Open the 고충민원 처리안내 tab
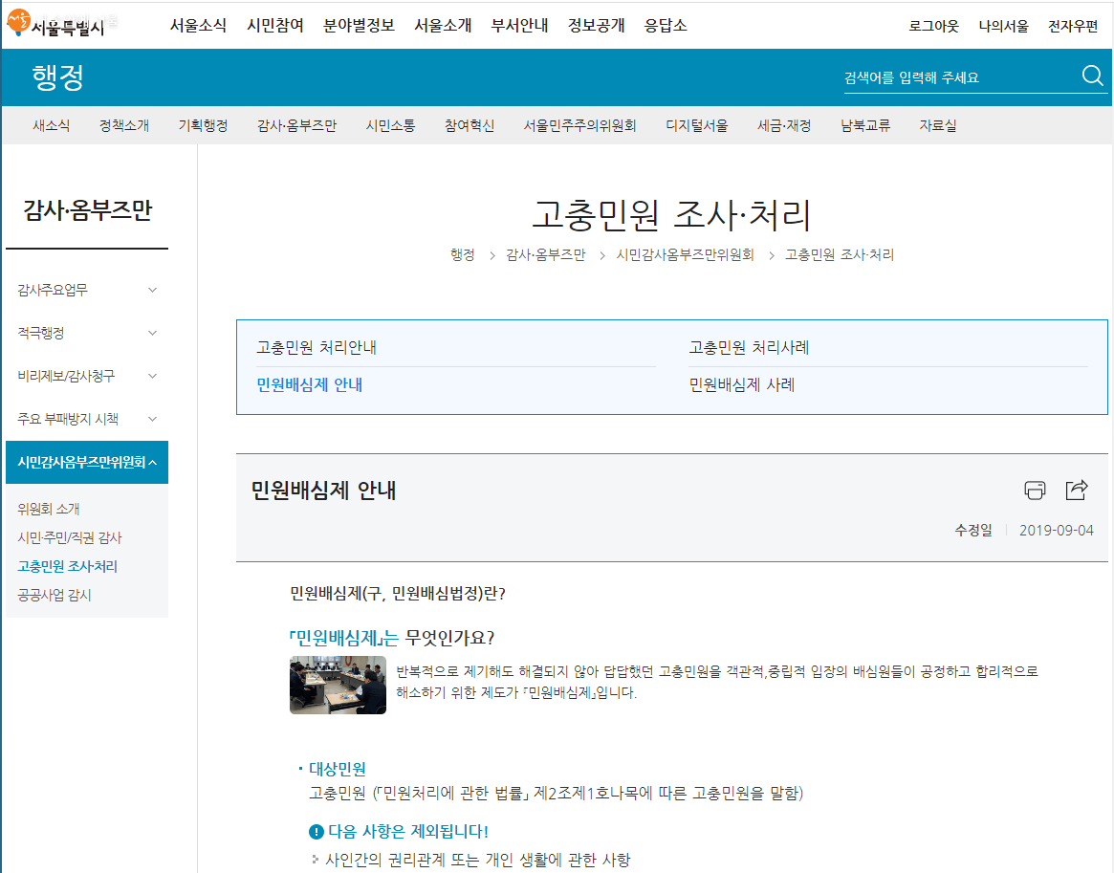This screenshot has width=1114, height=873. [317, 348]
